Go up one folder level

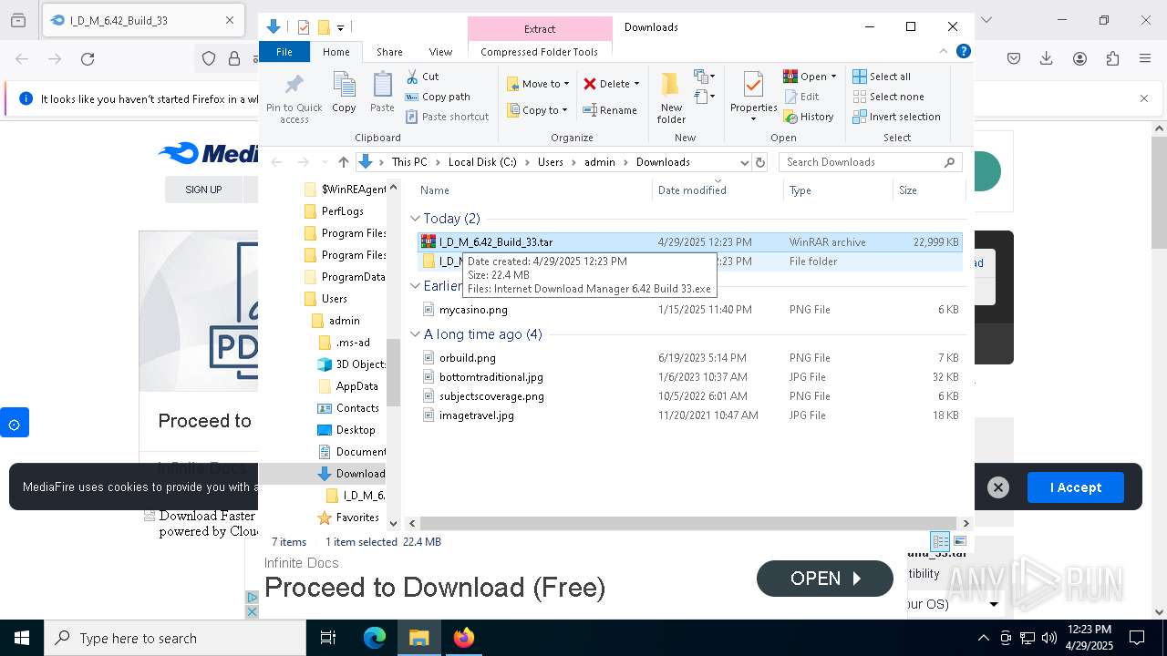point(343,162)
